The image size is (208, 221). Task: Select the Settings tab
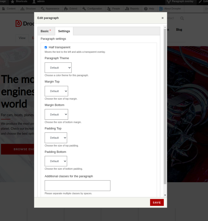click(64, 31)
